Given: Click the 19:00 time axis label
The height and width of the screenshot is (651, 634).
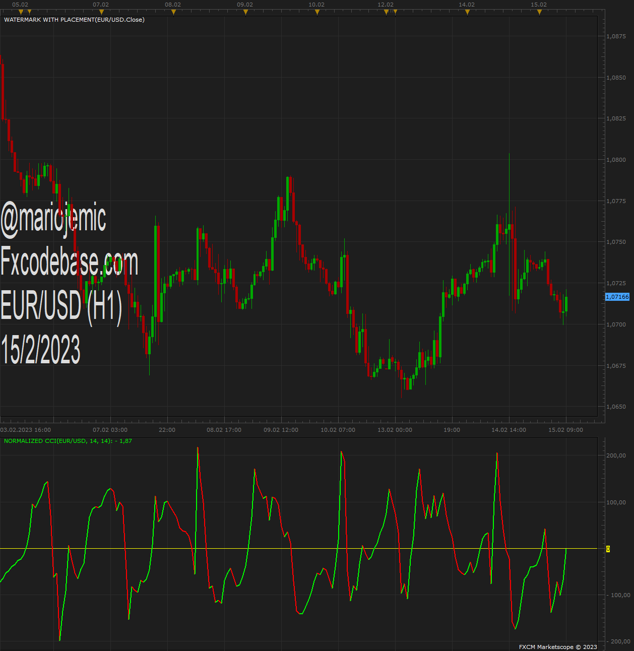Looking at the screenshot, I should click(452, 430).
